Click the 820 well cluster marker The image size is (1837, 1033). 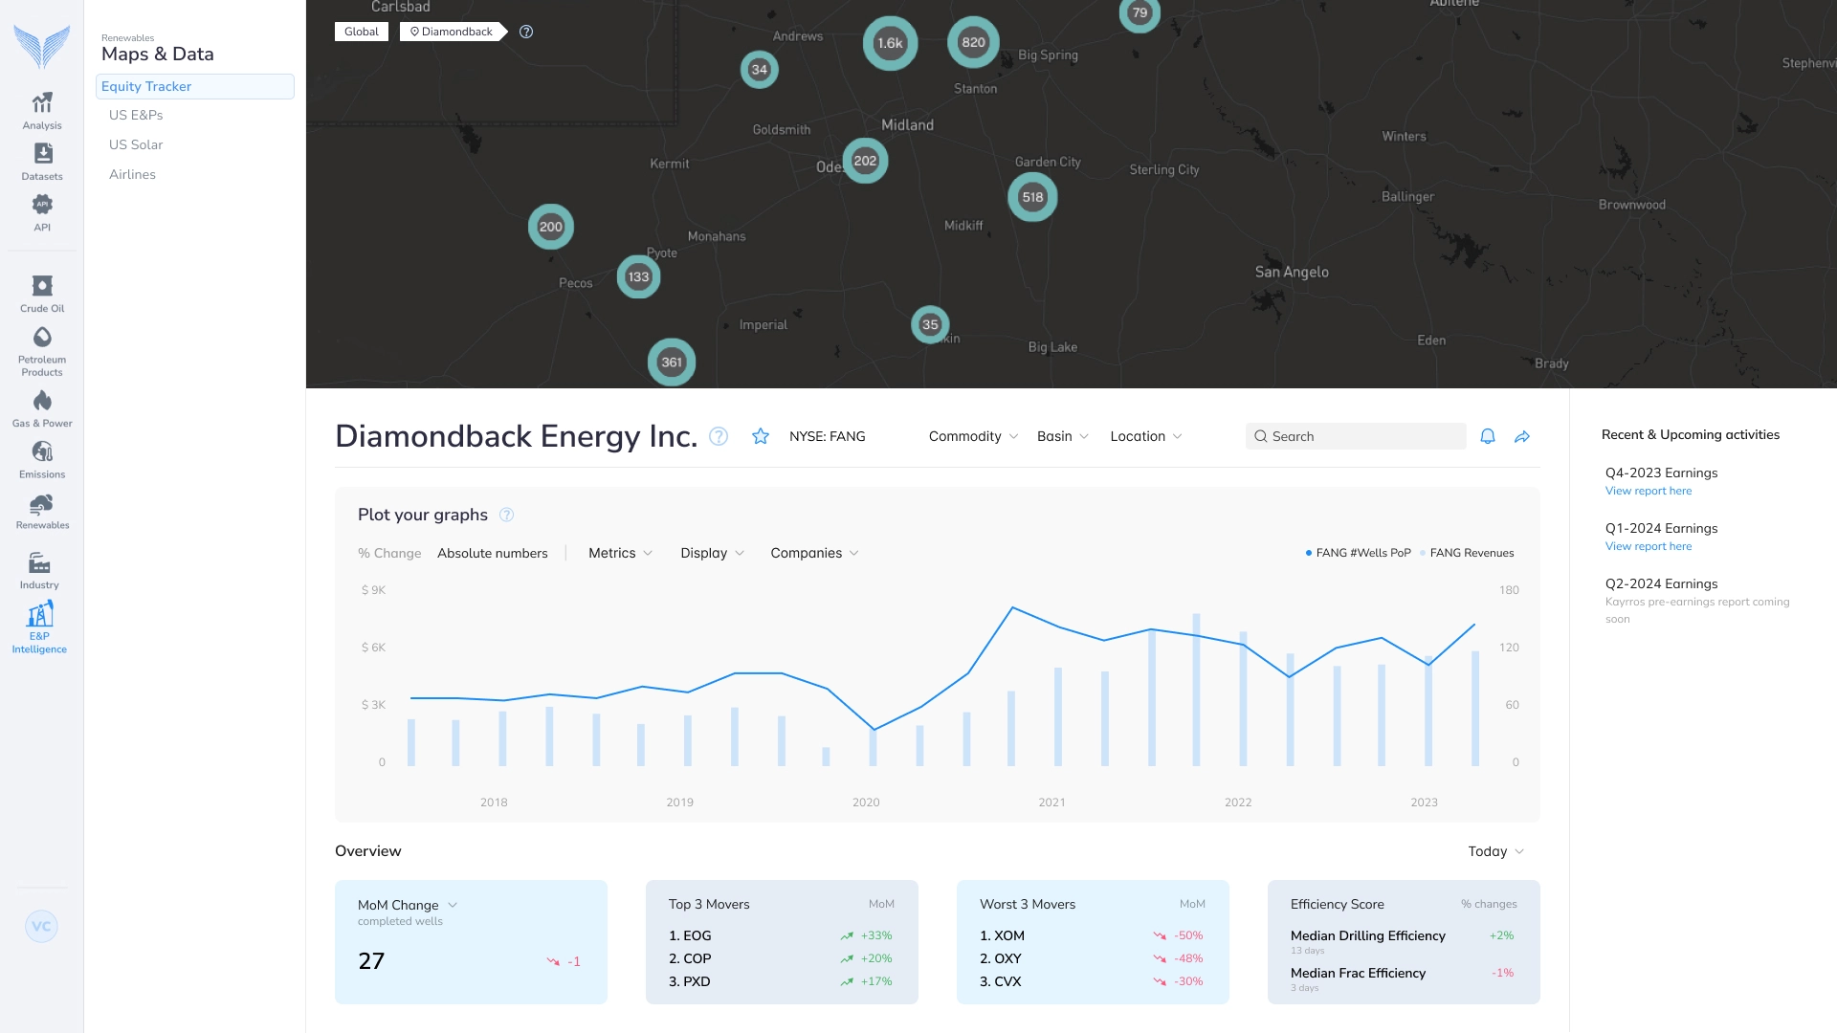pos(973,42)
